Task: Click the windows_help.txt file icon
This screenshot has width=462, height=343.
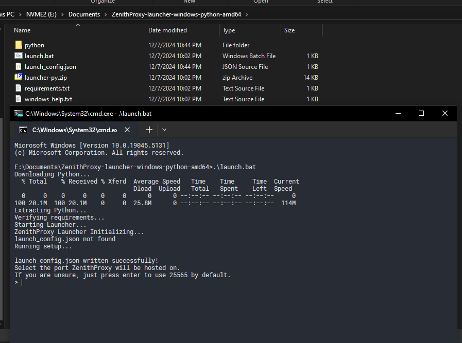Action: click(19, 99)
